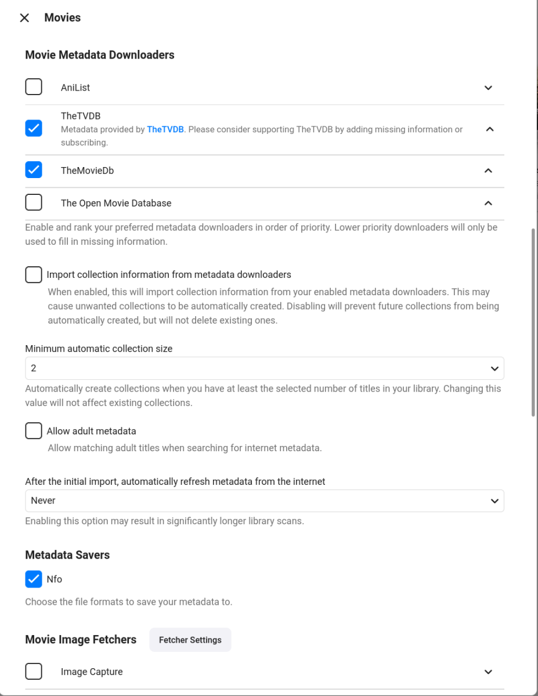The width and height of the screenshot is (538, 696).
Task: Expand the Image Capture fetcher options
Action: point(488,672)
